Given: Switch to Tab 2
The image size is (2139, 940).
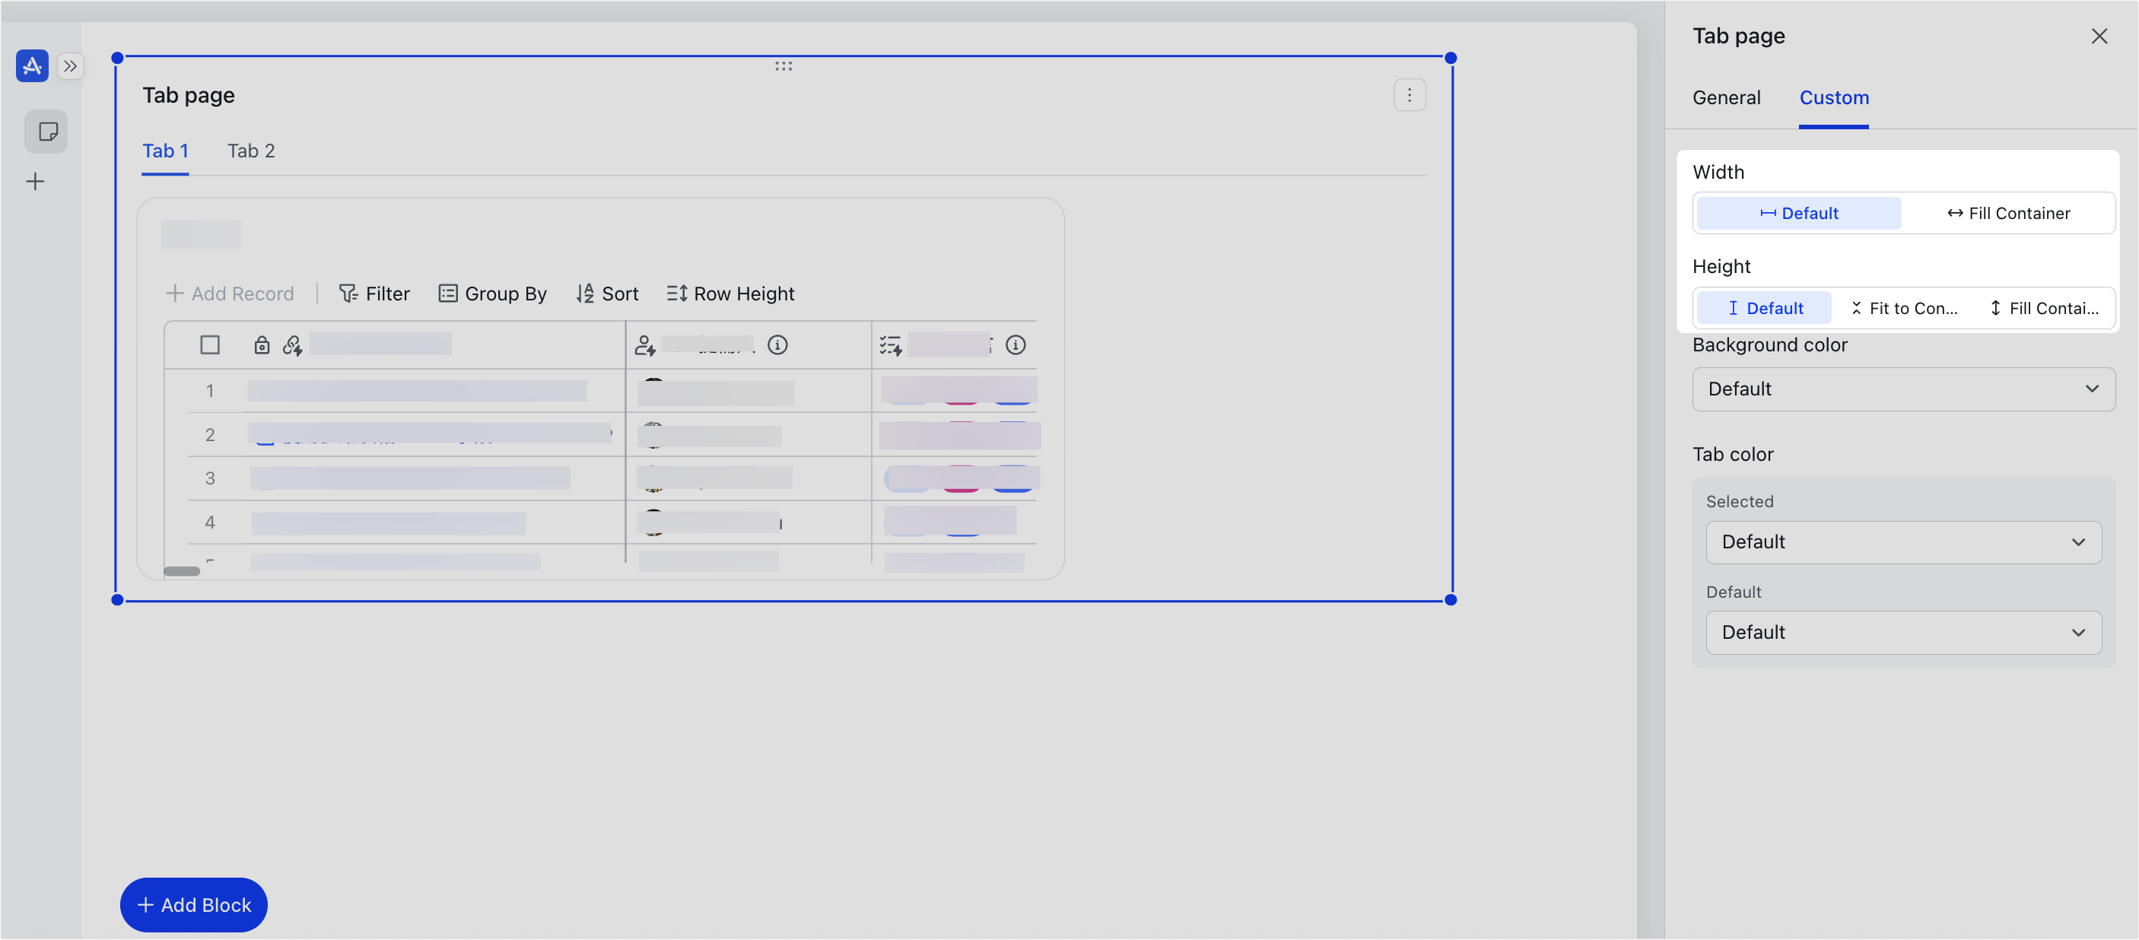Looking at the screenshot, I should point(251,151).
